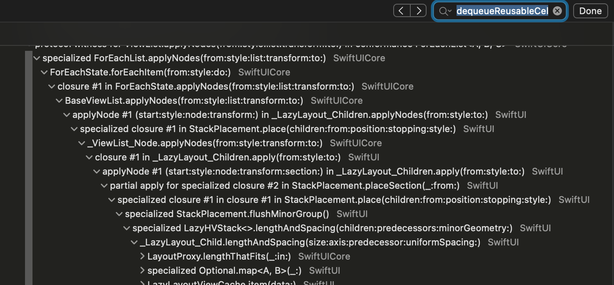Go to next search match
Screen dimensions: 614x285
tap(418, 11)
